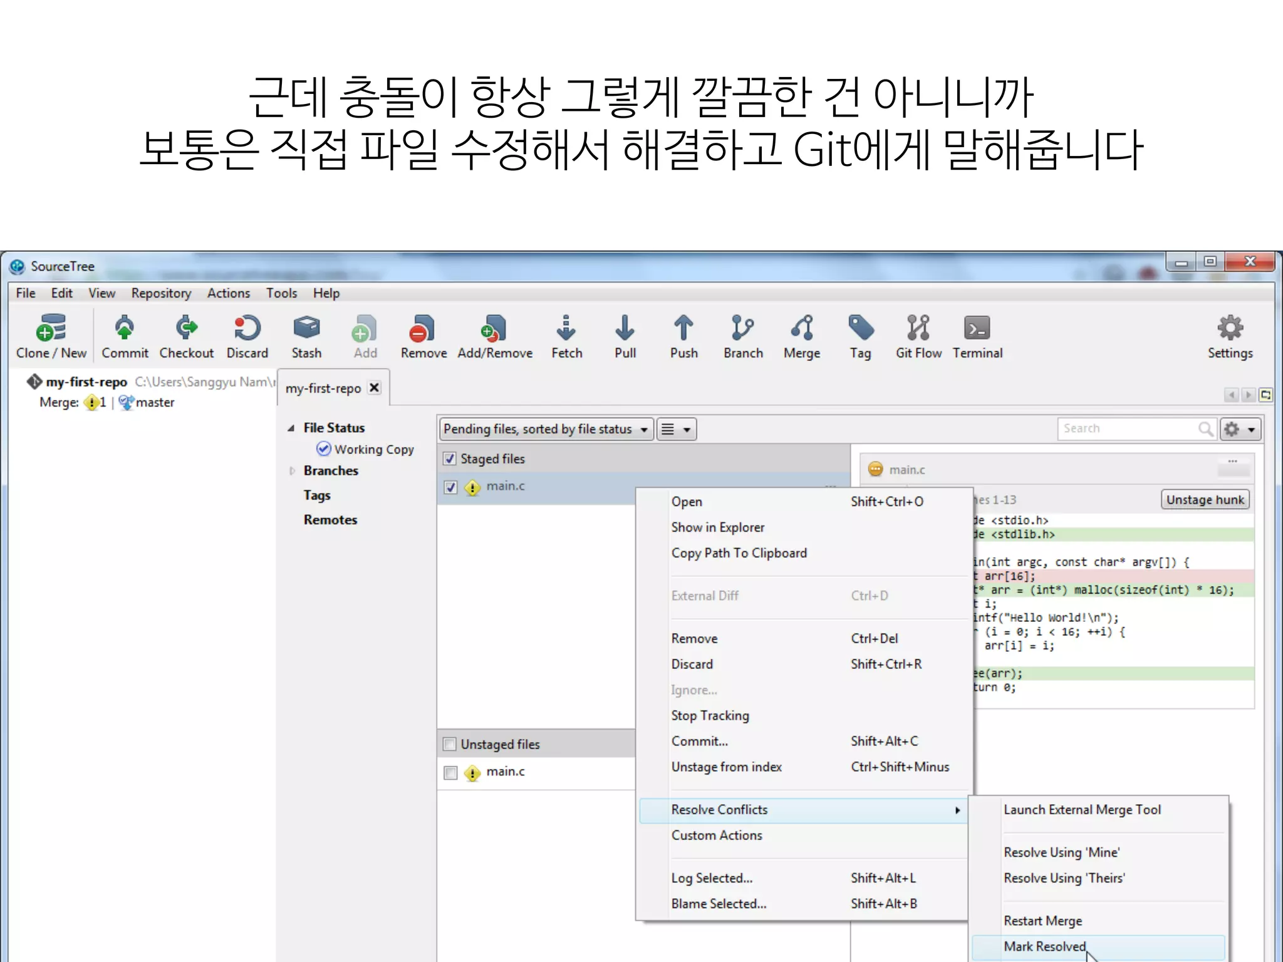The height and width of the screenshot is (962, 1283).
Task: Open the diff header ellipsis menu for main.c
Action: click(1232, 461)
